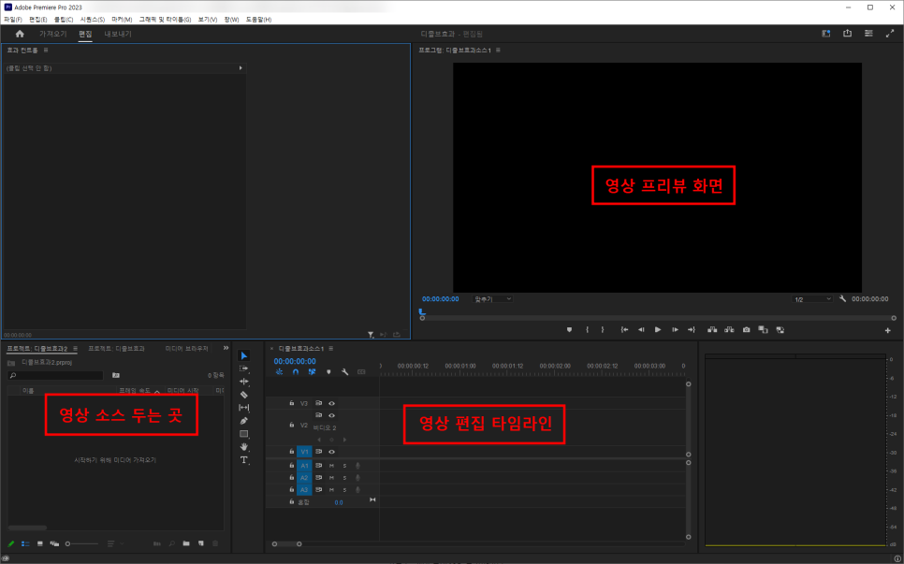904x564 pixels.
Task: Expand the hidden project panel tabs chevron
Action: pyautogui.click(x=226, y=348)
